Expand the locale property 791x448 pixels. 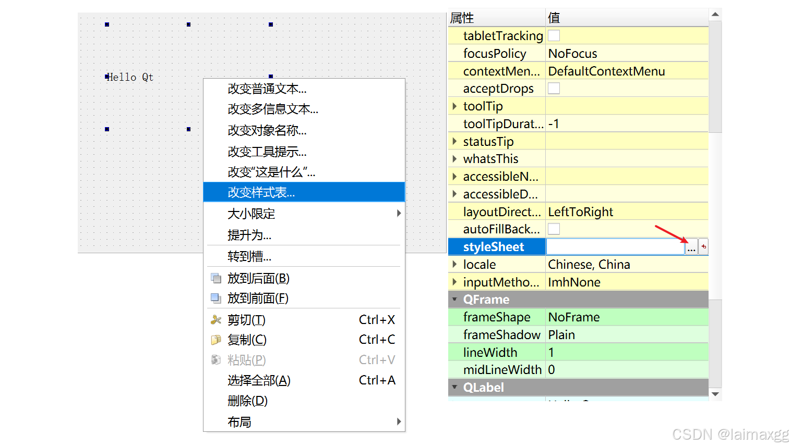454,264
